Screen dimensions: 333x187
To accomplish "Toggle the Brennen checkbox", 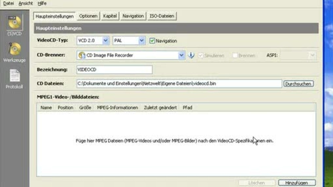I will tap(235, 55).
